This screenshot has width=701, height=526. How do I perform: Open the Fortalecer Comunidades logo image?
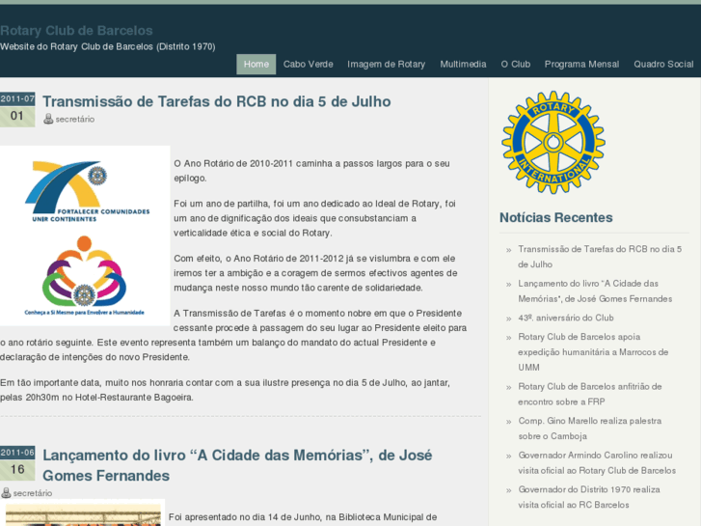click(87, 192)
